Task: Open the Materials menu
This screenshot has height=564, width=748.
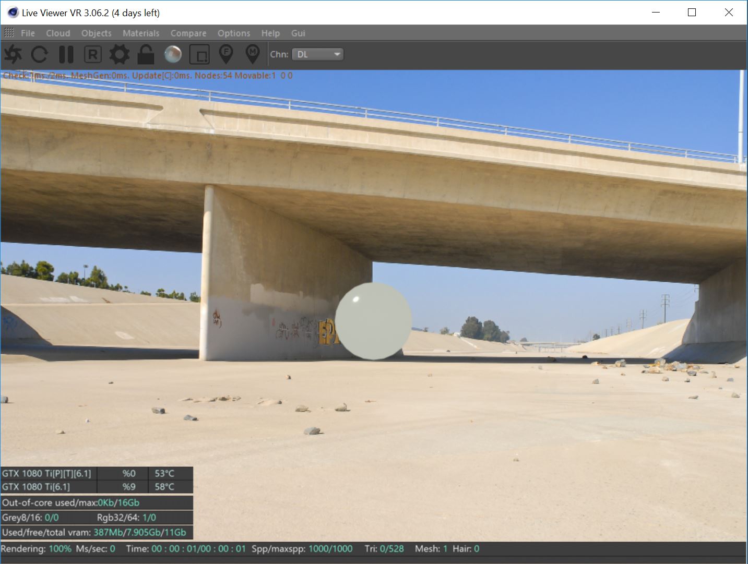Action: click(141, 33)
